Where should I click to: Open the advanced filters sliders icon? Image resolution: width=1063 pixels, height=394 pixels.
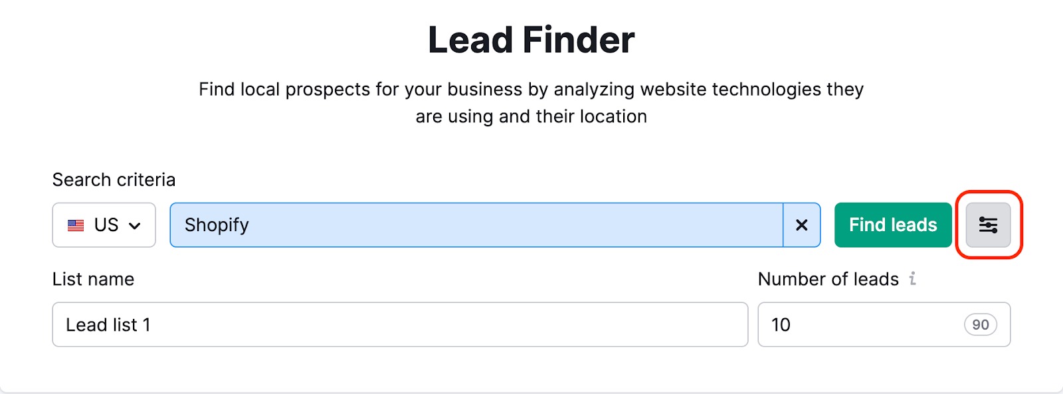coord(988,225)
